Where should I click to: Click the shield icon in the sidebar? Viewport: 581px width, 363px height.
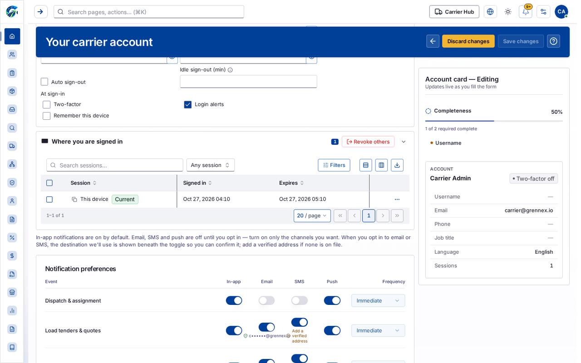12,182
